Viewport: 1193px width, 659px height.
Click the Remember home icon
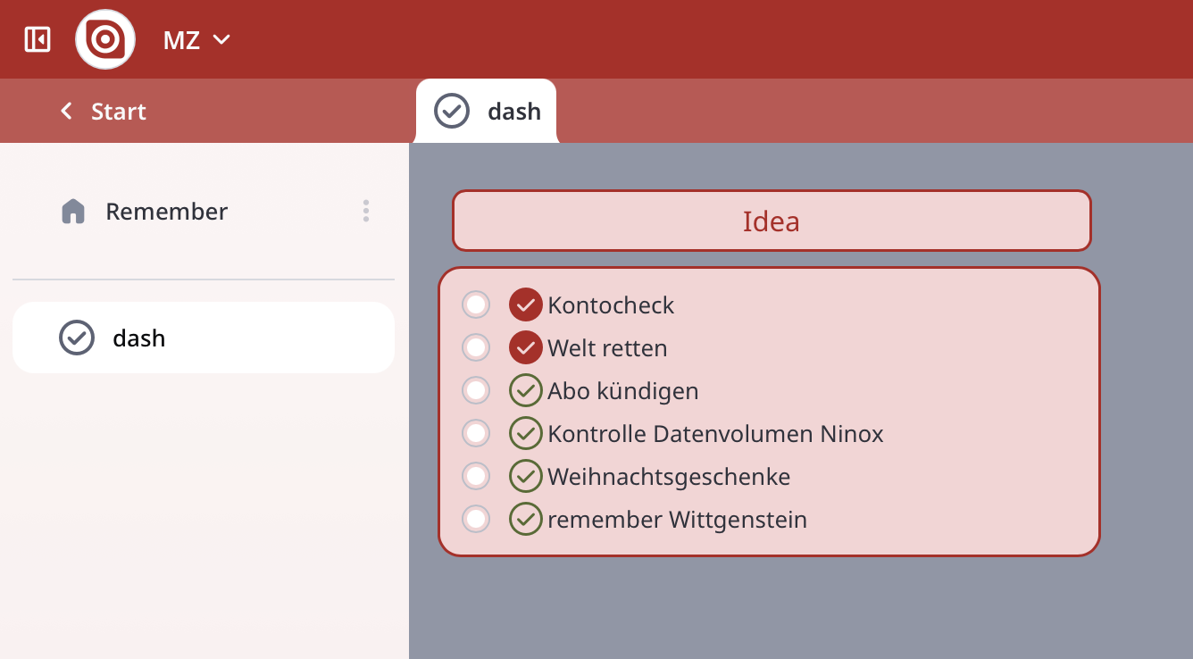coord(73,212)
